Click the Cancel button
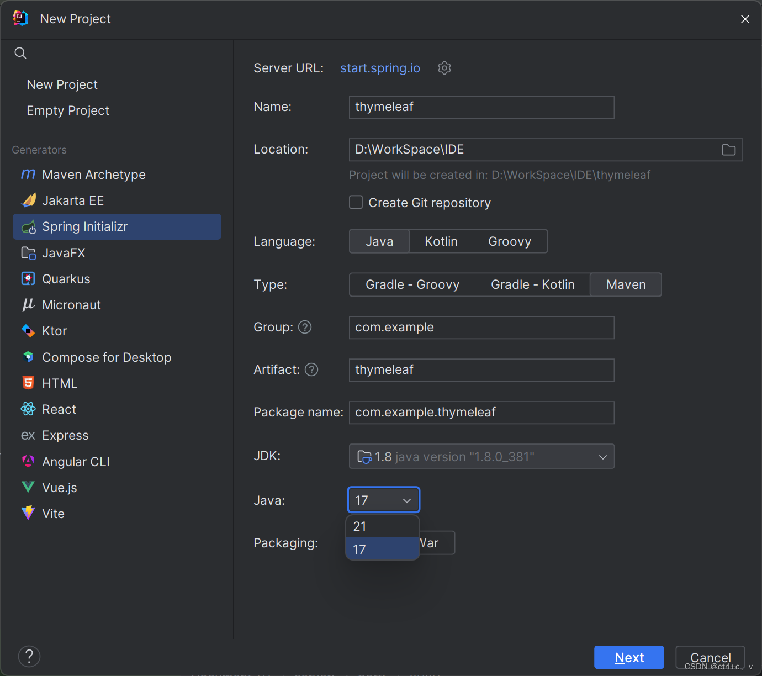 click(710, 657)
